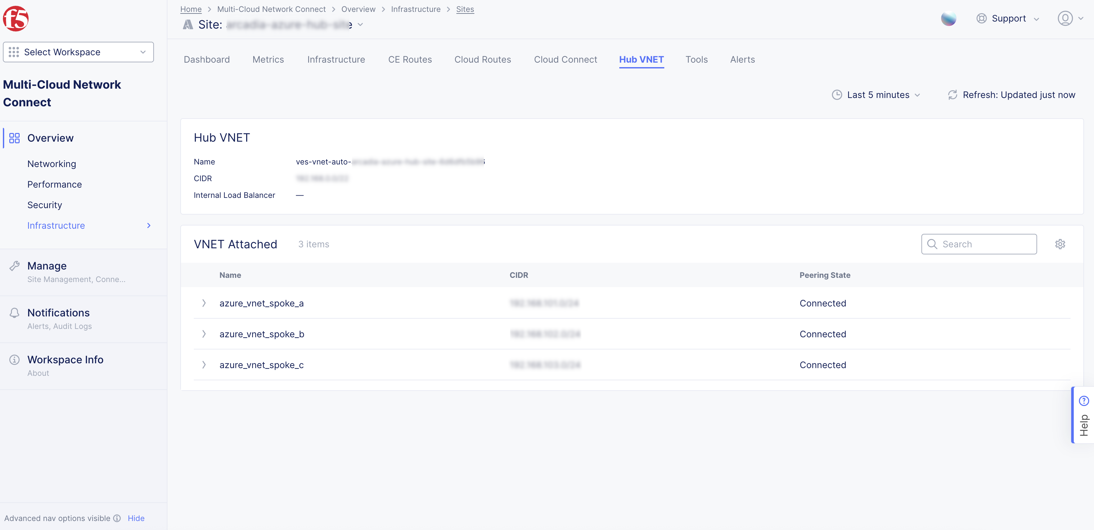The height and width of the screenshot is (530, 1094).
Task: Expand the azure_vnet_spoke_a row
Action: click(204, 303)
